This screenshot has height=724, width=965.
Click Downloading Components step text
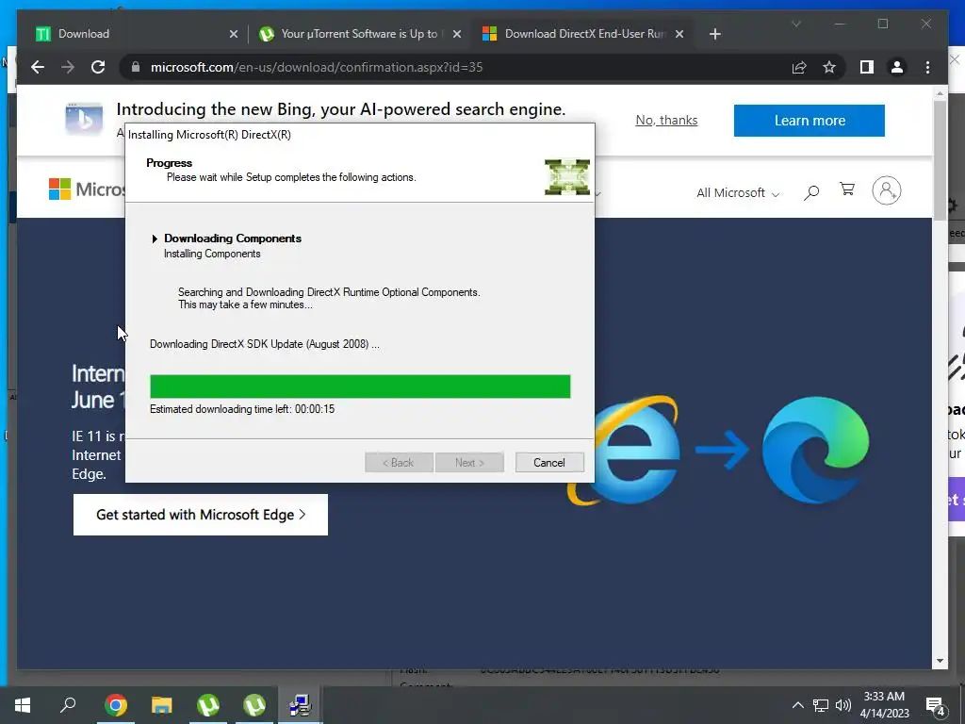(233, 239)
